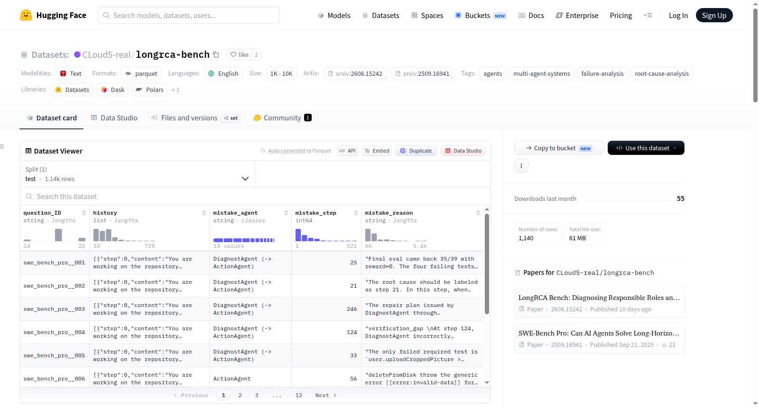Click the dataset viewer vertical scrollbar
Image resolution: width=759 pixels, height=408 pixels.
487,263
